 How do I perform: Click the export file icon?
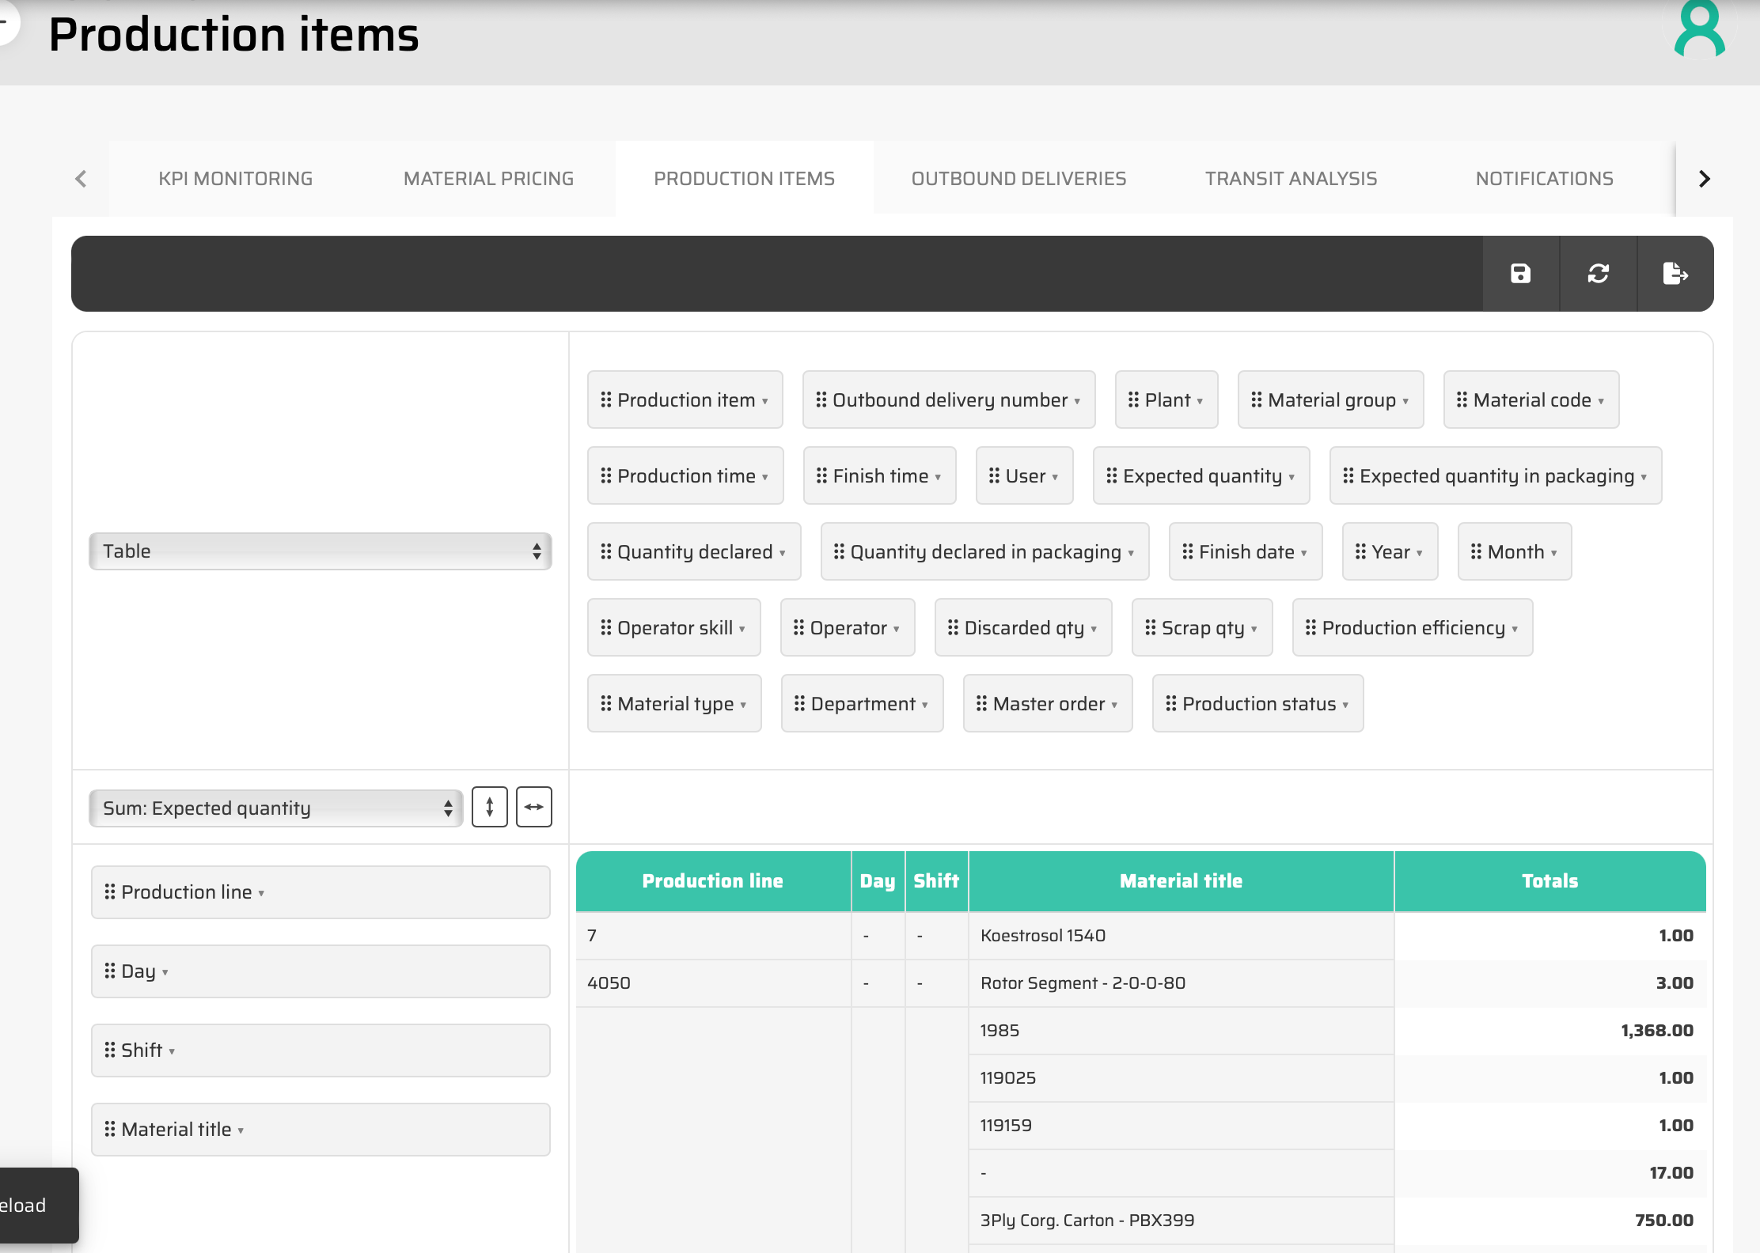click(1675, 274)
